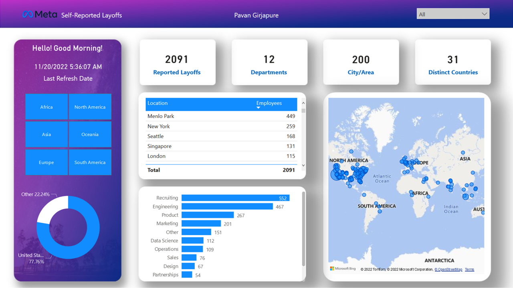The height and width of the screenshot is (288, 513).
Task: Select the Other department bar
Action: [x=196, y=232]
